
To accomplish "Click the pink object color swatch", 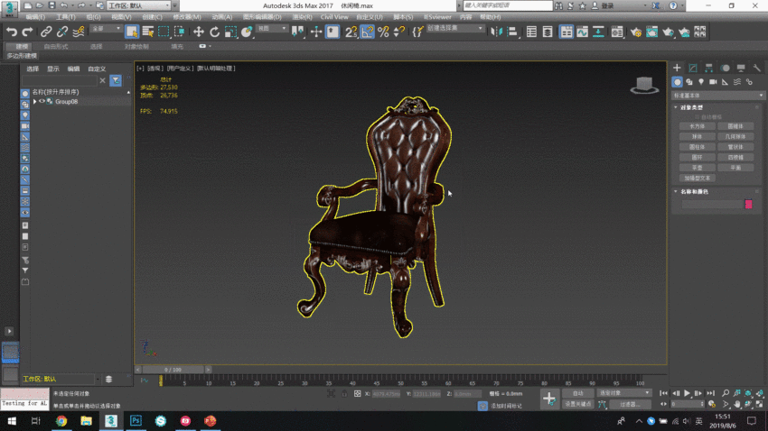I will click(748, 205).
